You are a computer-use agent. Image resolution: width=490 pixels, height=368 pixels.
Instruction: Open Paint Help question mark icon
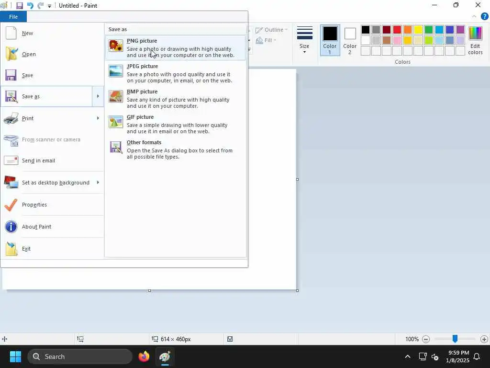(484, 16)
